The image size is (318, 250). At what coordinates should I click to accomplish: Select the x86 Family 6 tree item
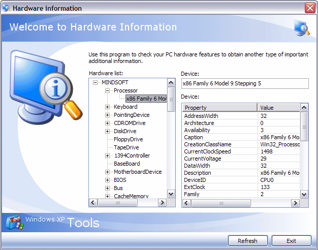point(146,99)
